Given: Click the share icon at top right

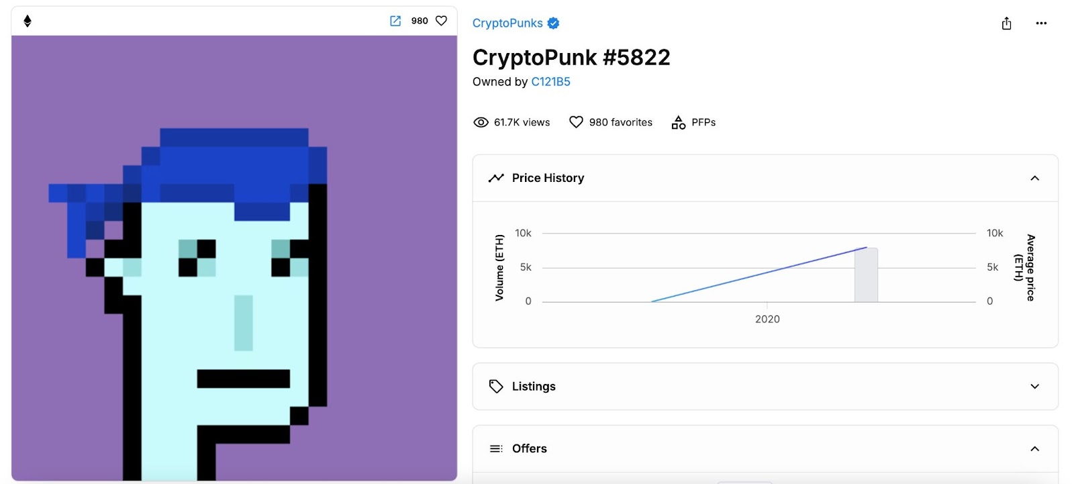Looking at the screenshot, I should (1006, 23).
